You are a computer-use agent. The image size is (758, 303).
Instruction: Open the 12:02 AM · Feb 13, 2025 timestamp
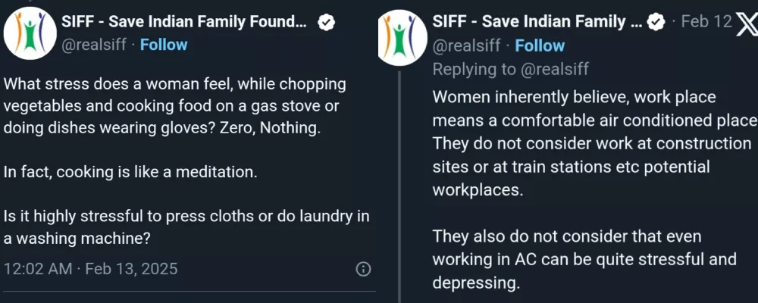(90, 269)
